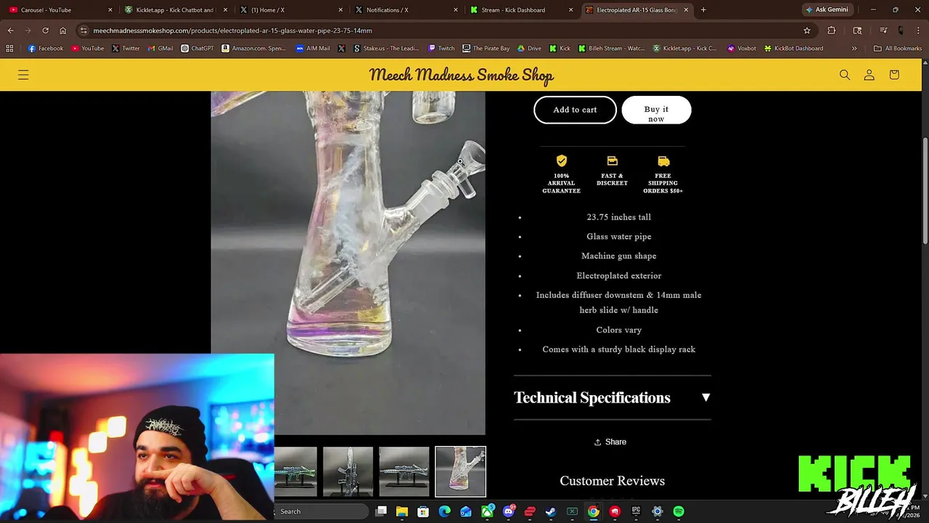Open the Stake.us bookmark
929x523 pixels.
pos(386,49)
